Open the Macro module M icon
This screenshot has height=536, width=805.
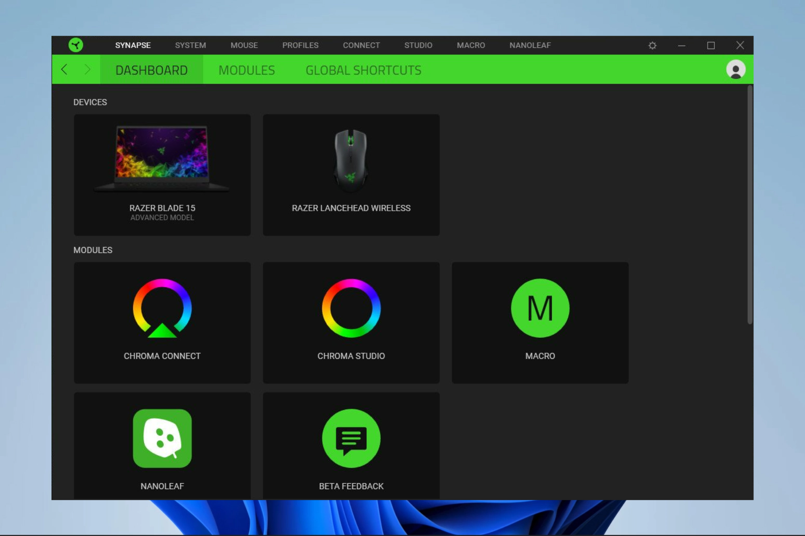click(540, 308)
